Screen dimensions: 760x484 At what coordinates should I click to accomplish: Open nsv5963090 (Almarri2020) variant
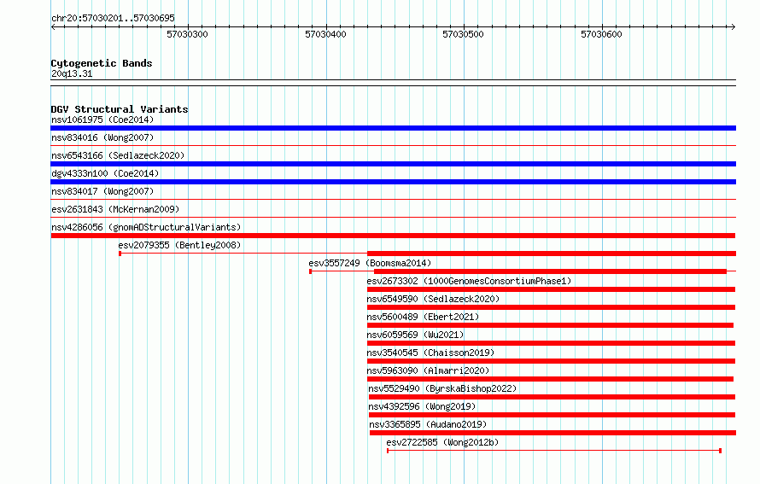point(428,370)
